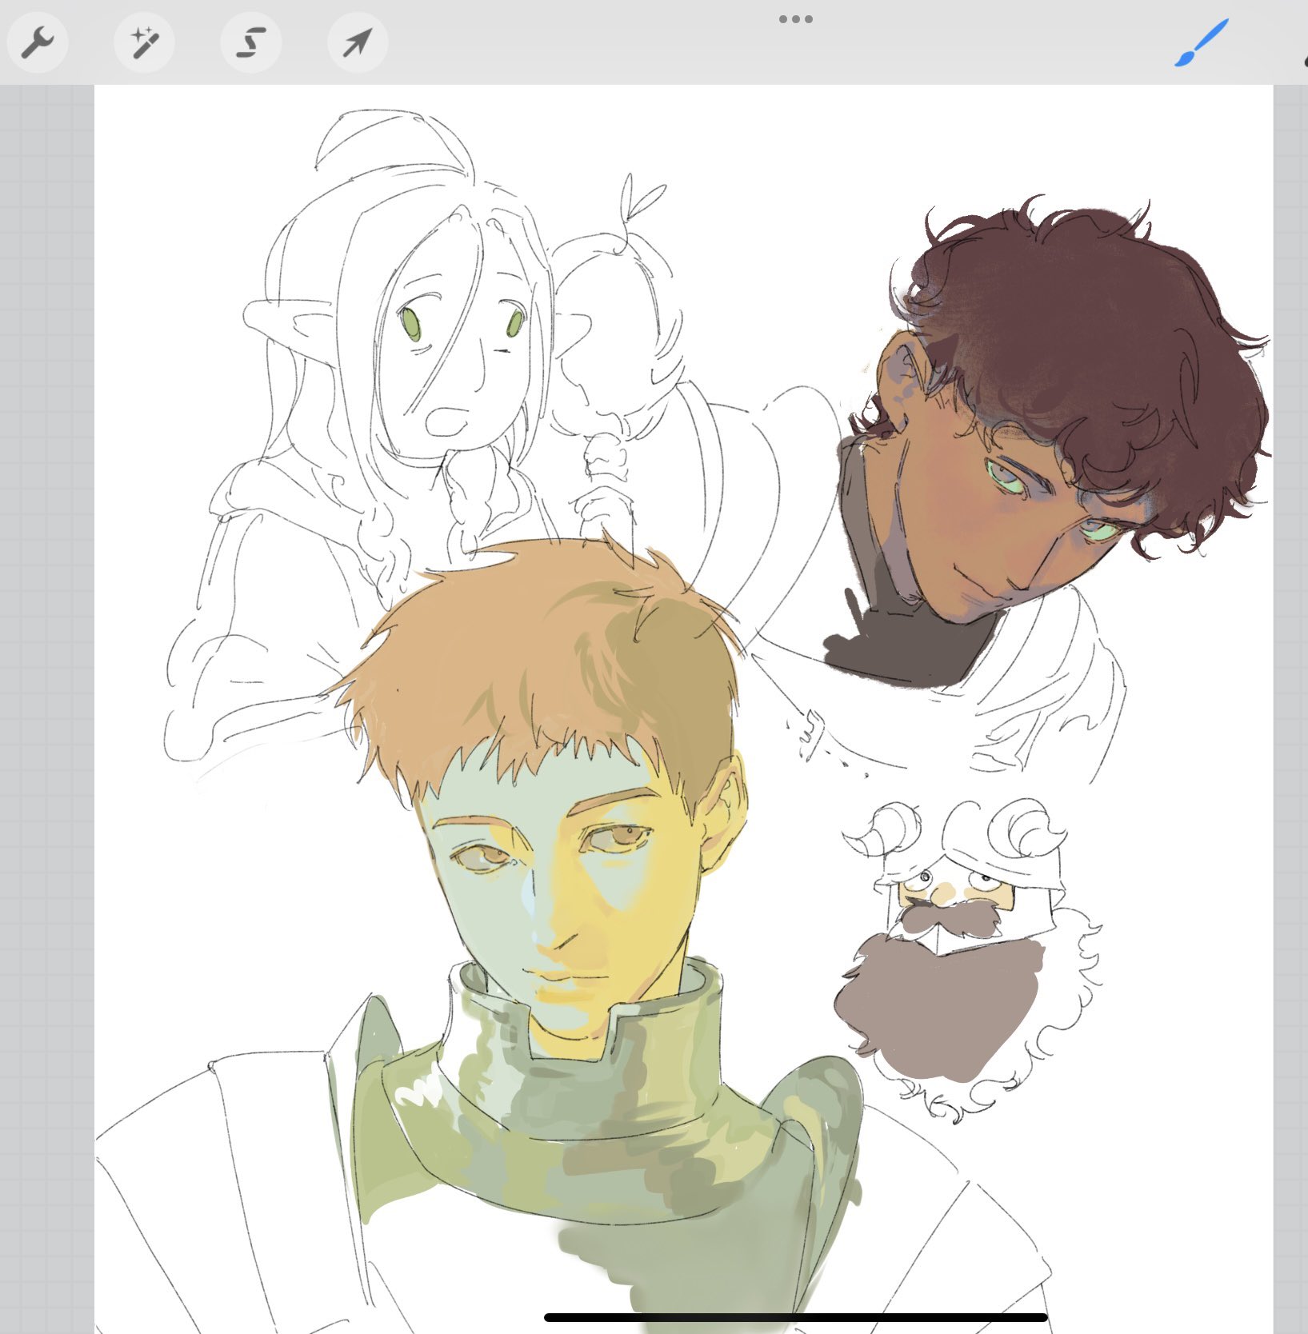1308x1334 pixels.
Task: Open the Actions wrench menu
Action: click(38, 42)
